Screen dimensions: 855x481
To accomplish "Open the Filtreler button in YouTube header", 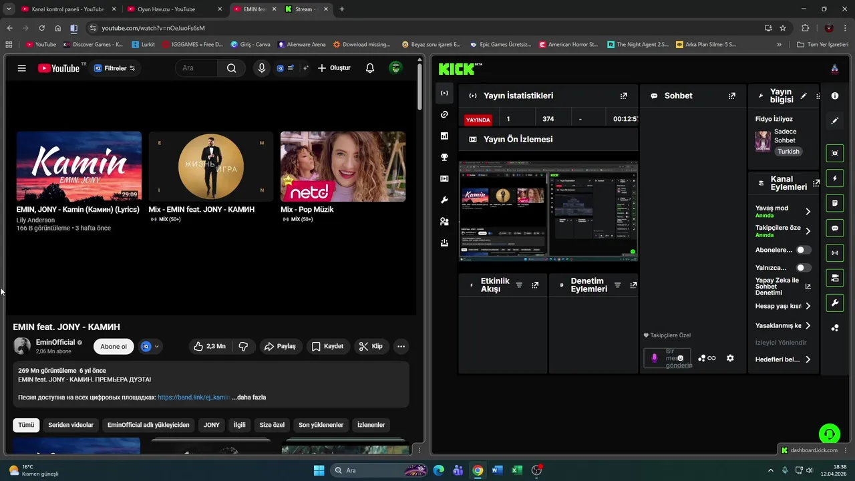I will [x=115, y=68].
